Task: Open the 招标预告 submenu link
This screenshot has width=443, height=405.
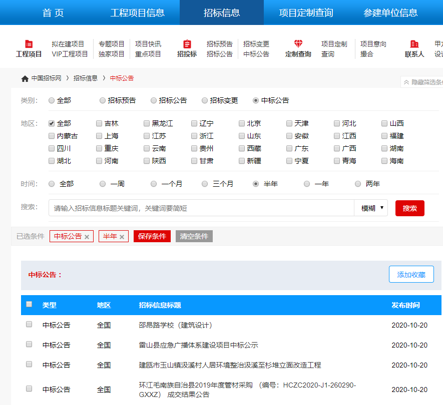Action: [220, 44]
